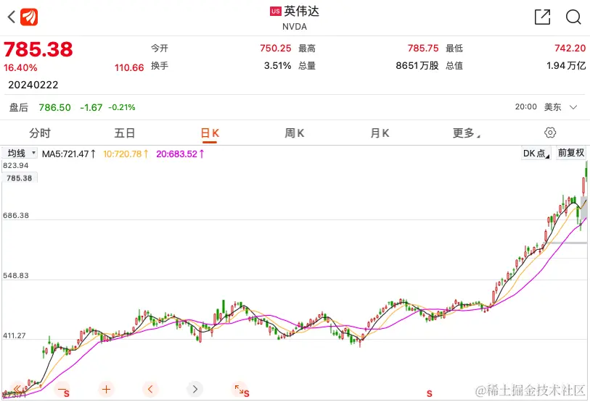Click the 盘后 after-hours label
This screenshot has width=590, height=402.
click(19, 107)
